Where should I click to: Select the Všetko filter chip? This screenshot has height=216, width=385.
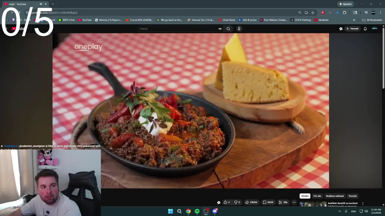point(305,196)
